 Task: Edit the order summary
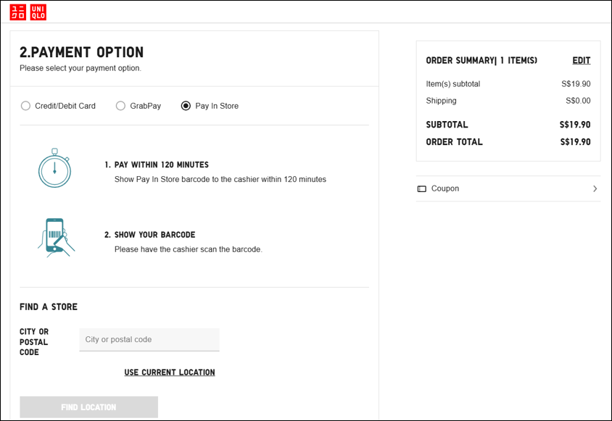pos(581,61)
